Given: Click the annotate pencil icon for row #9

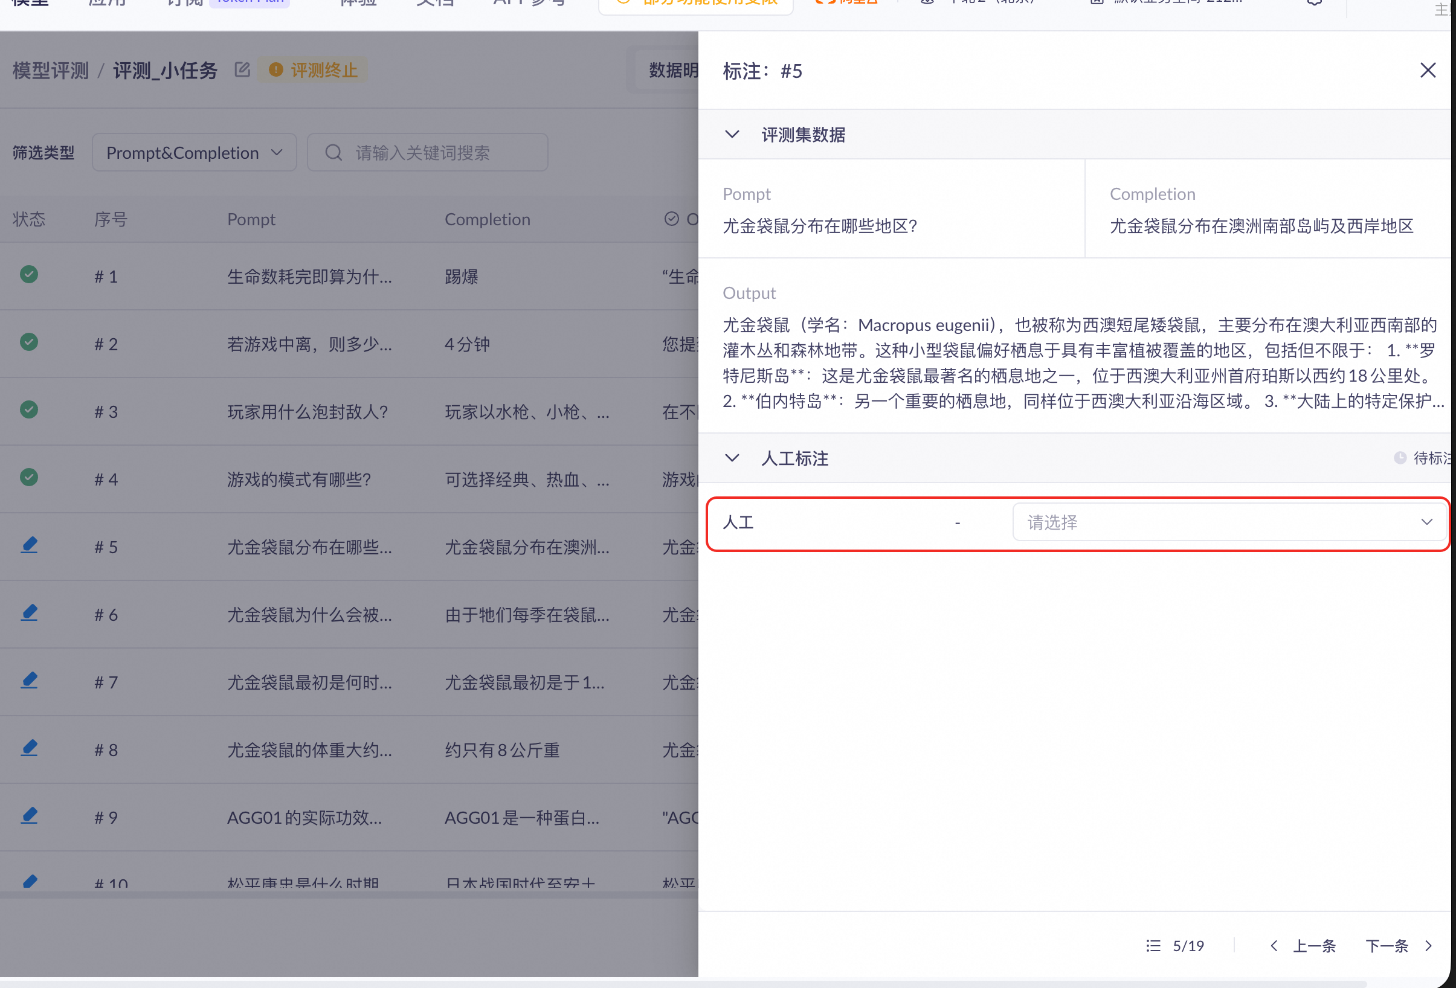Looking at the screenshot, I should 29,816.
